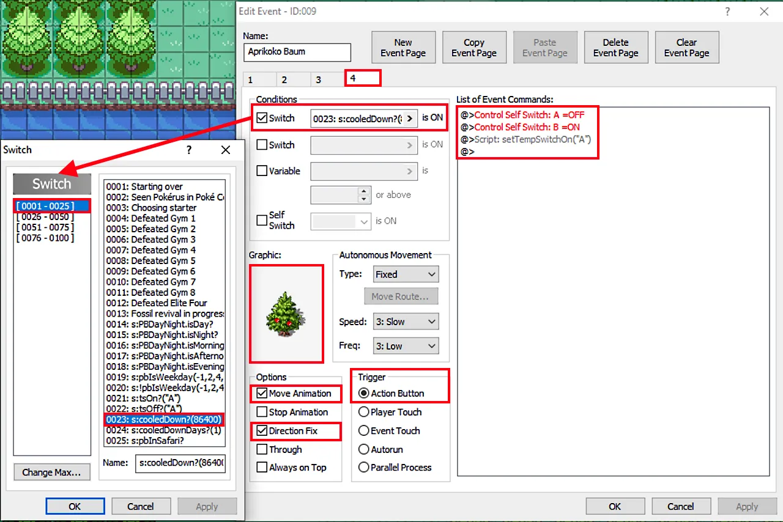Toggle the Move Animation option
783x522 pixels.
pyautogui.click(x=262, y=394)
